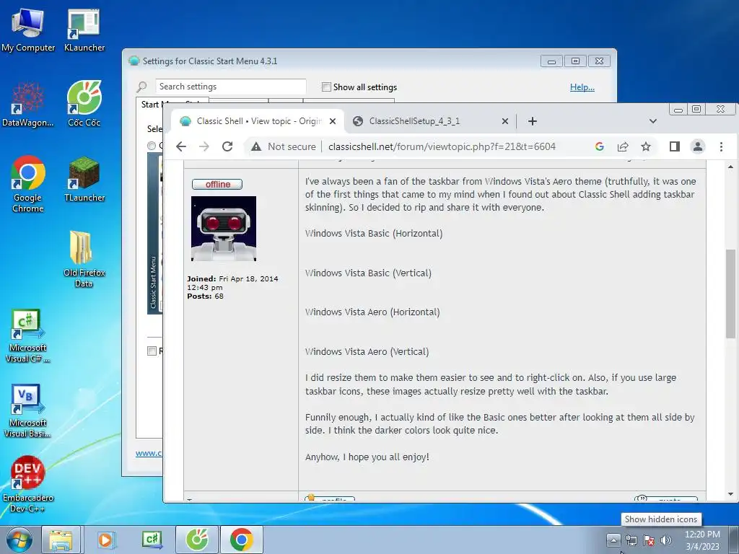Switch to Cốc Cốc taskbar button
The width and height of the screenshot is (739, 554).
(197, 540)
